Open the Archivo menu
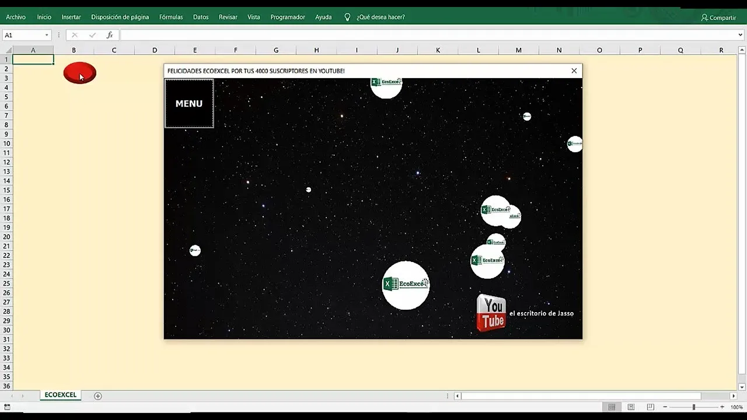747x420 pixels. [16, 17]
